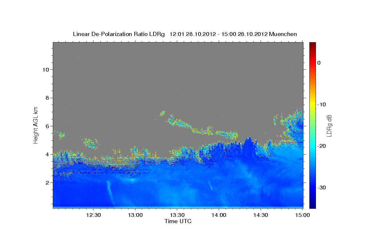Viewport: 375px width, 250px height.
Task: Click the '14:30' time axis tick label
Action: click(x=260, y=215)
